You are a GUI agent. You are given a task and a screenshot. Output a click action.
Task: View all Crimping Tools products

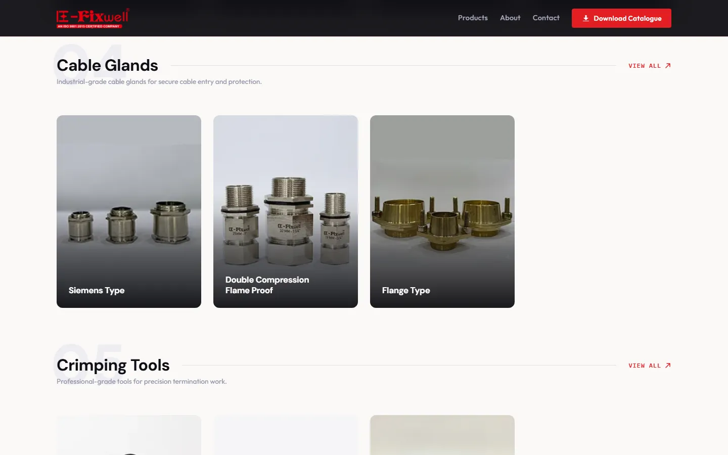(650, 366)
